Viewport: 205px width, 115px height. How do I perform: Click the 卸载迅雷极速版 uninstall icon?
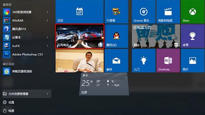[6, 71]
